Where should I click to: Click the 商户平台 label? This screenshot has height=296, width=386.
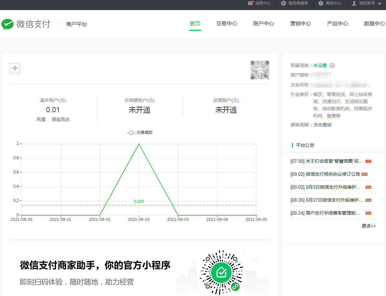tap(76, 24)
